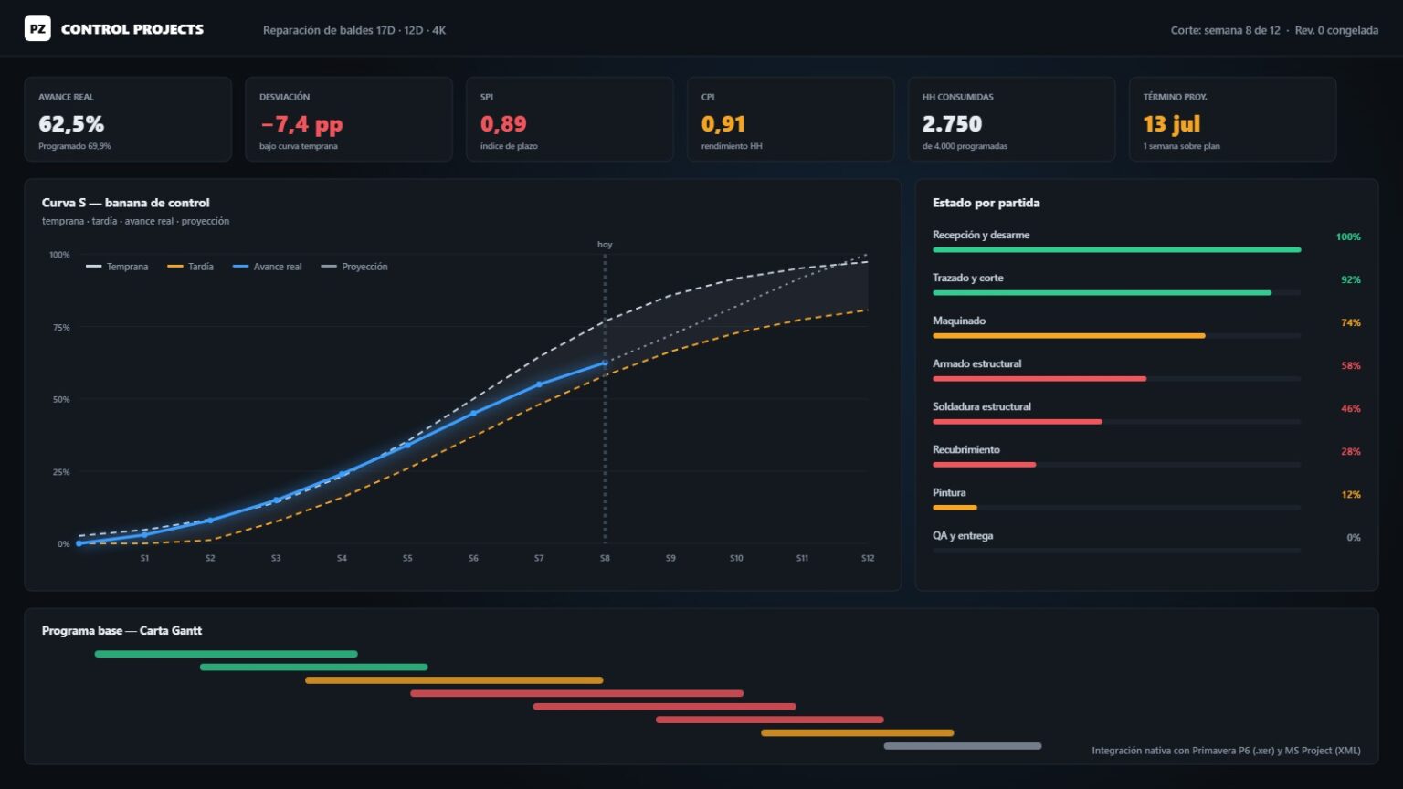
Task: Click the '13 jul' projected end date
Action: click(x=1172, y=123)
